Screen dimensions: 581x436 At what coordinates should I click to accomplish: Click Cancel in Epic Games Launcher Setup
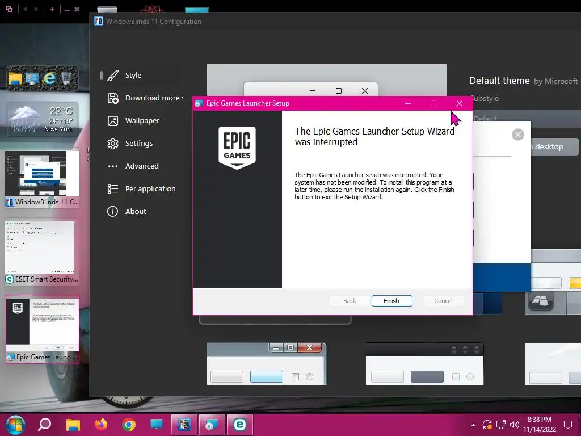(443, 301)
